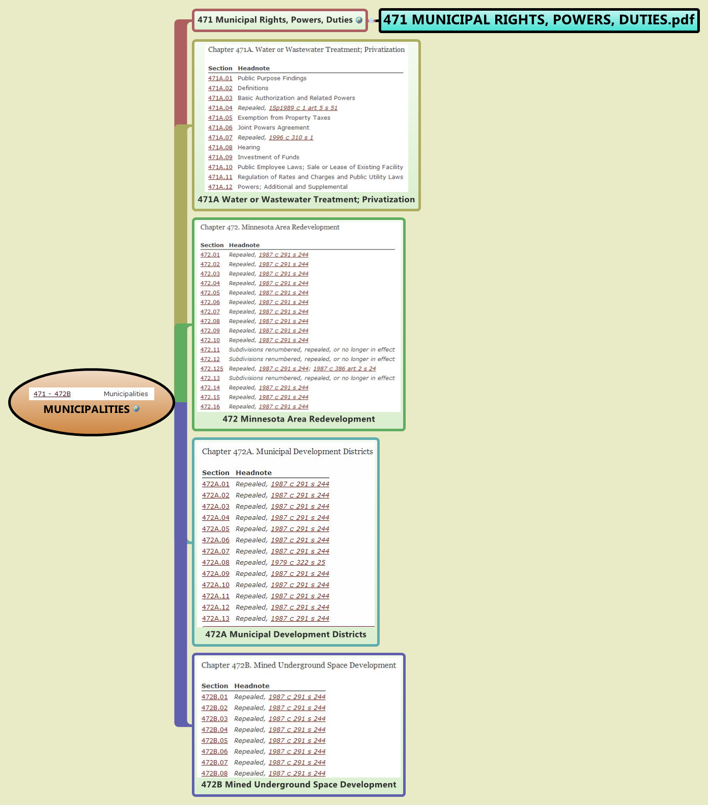Click the Section column header in 471A table
The width and height of the screenshot is (708, 805).
(x=220, y=68)
